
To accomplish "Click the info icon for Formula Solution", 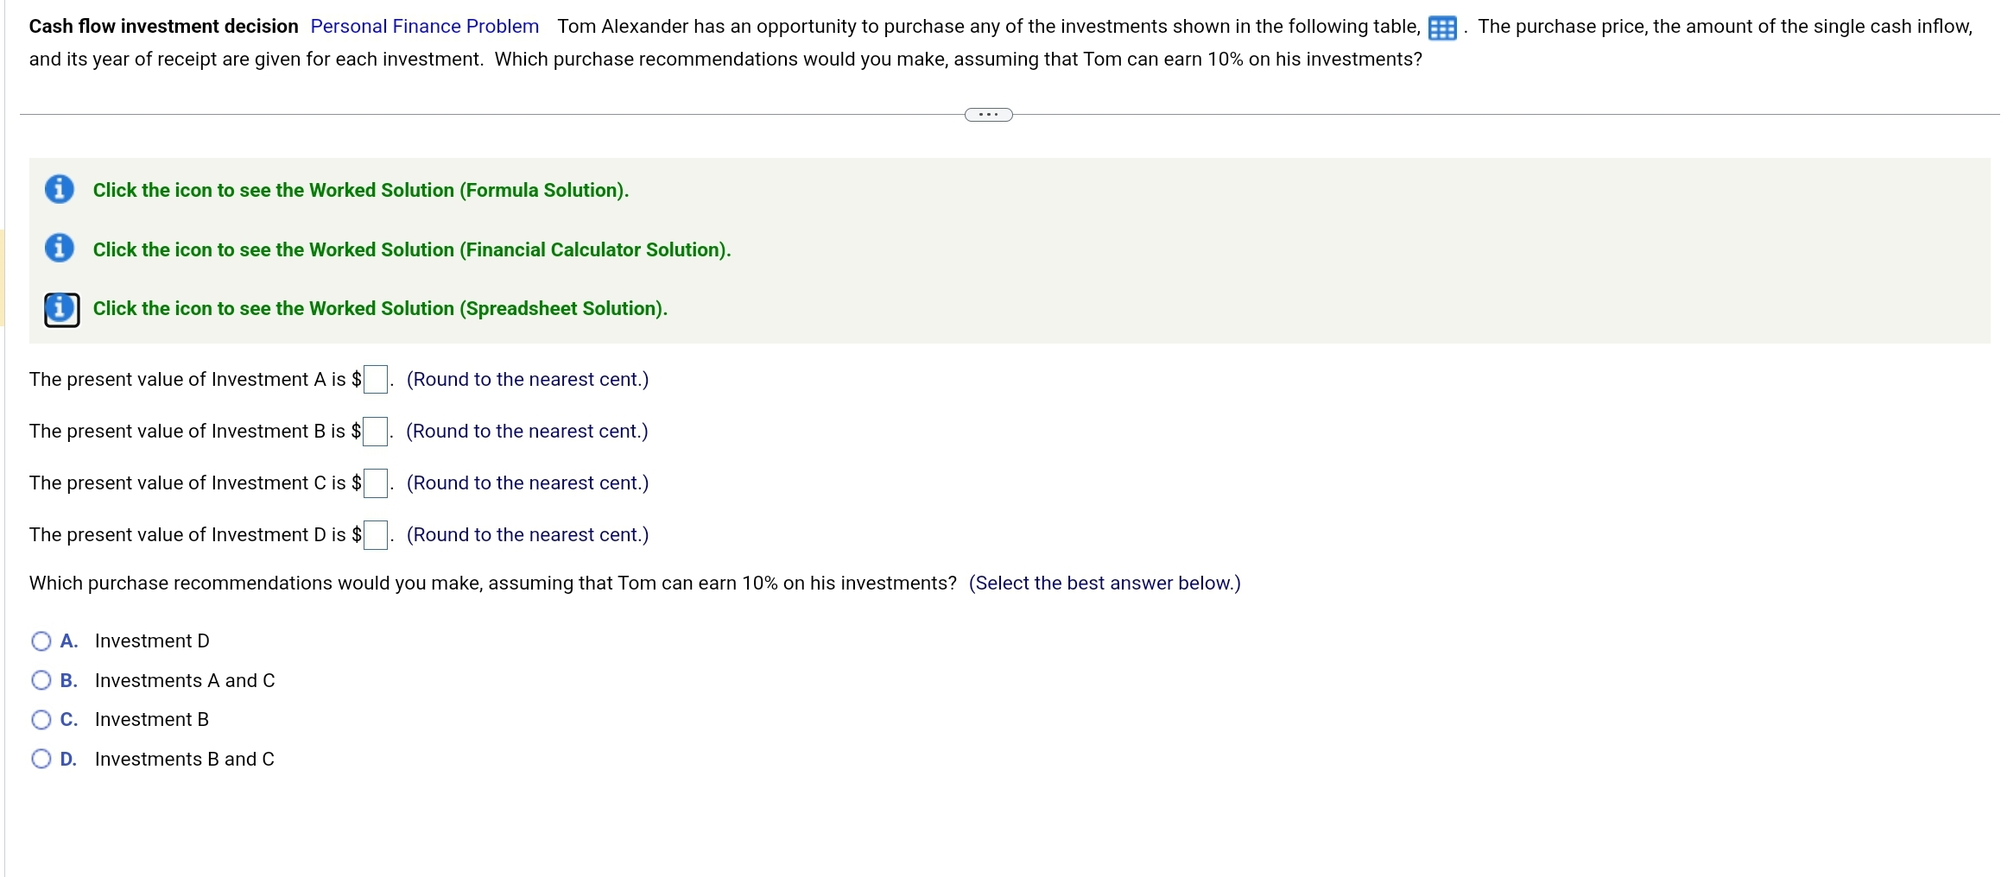I will [58, 189].
